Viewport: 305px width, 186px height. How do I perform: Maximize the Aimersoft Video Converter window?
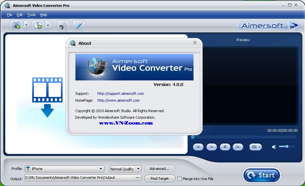point(290,5)
